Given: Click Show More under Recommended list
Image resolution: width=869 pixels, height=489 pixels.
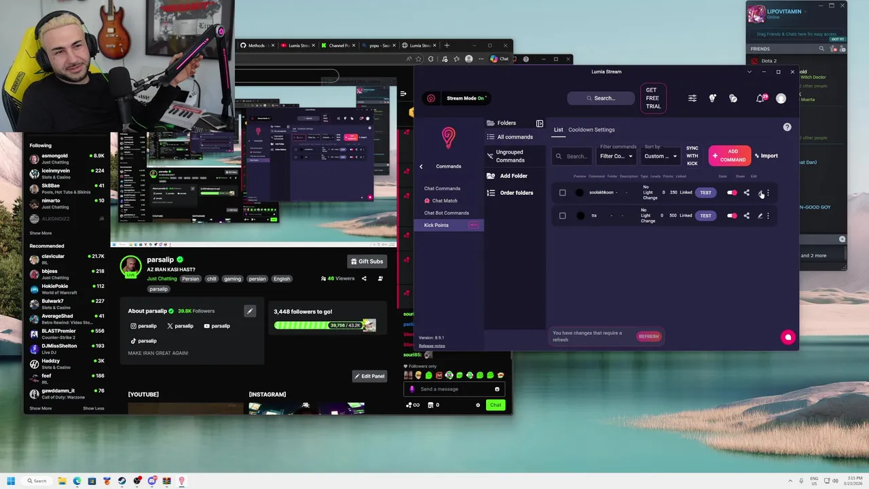Looking at the screenshot, I should pyautogui.click(x=40, y=408).
